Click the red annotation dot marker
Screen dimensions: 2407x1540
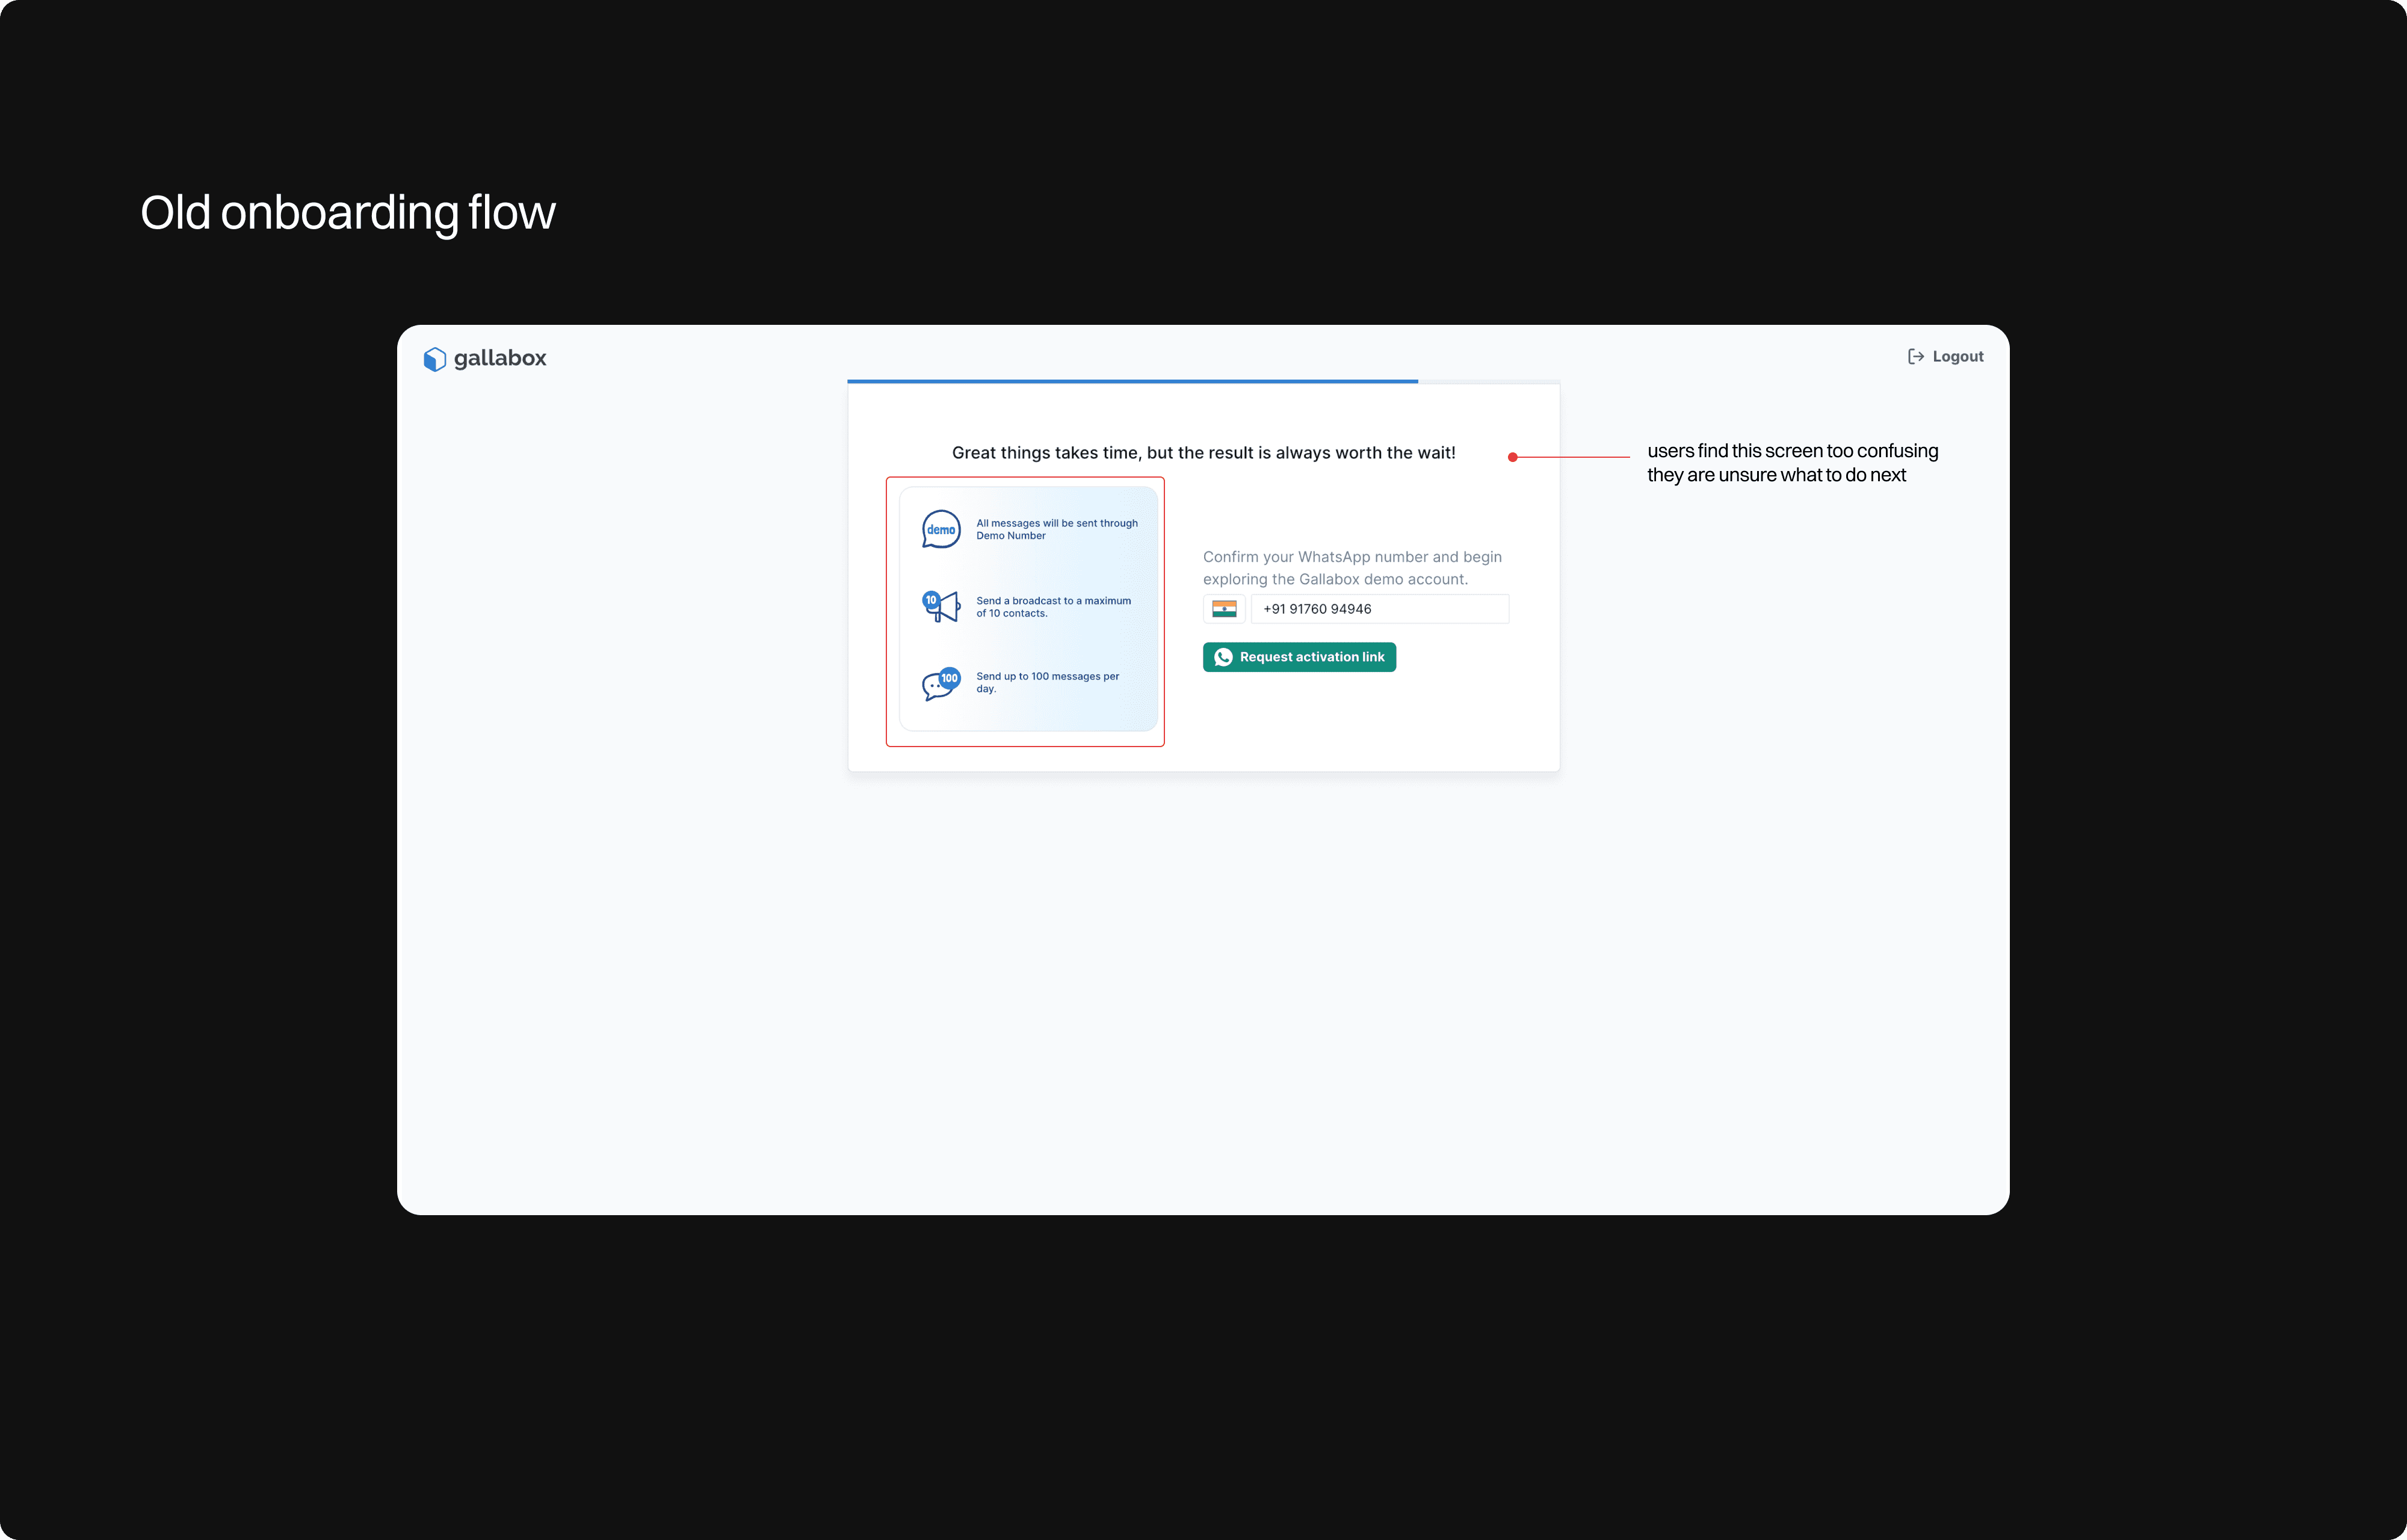coord(1513,457)
